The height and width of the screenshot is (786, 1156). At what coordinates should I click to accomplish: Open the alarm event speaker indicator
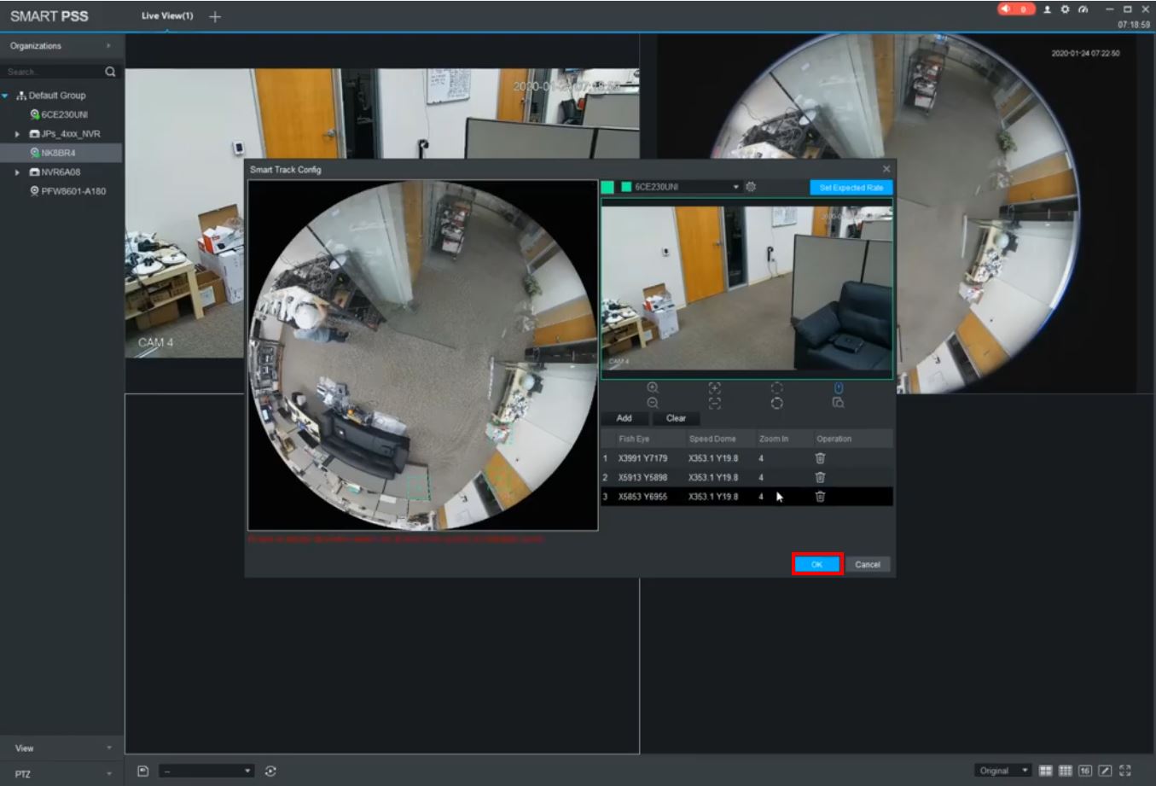(1015, 9)
